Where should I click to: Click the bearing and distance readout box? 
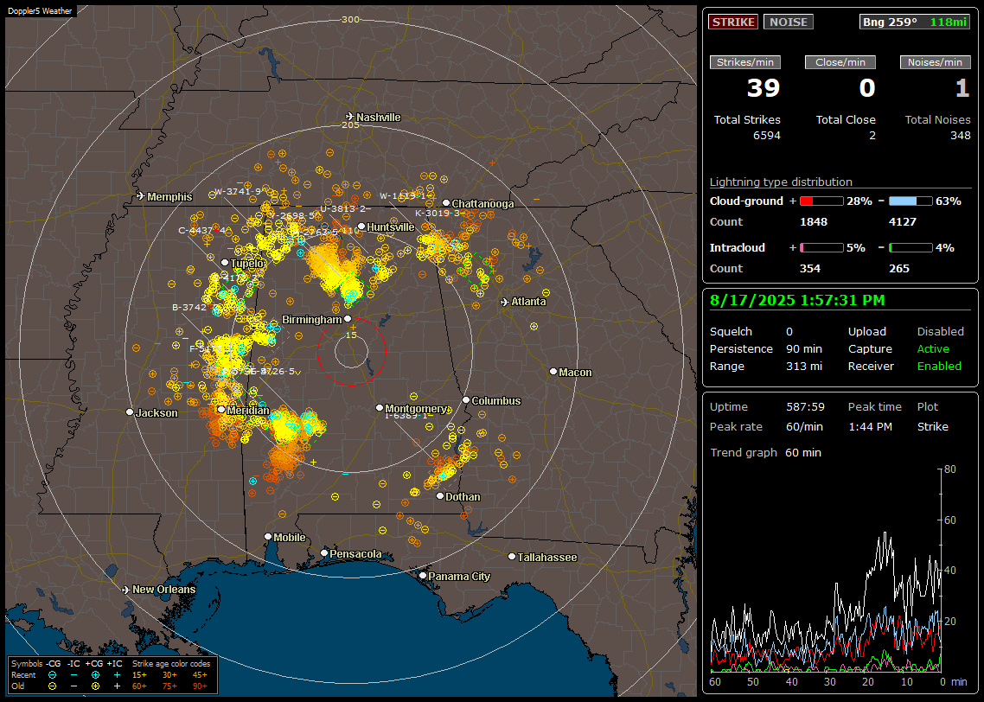[x=915, y=22]
